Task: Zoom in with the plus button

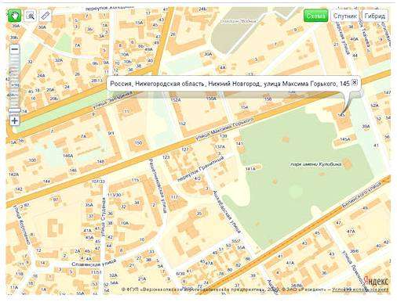Action: click(x=15, y=120)
